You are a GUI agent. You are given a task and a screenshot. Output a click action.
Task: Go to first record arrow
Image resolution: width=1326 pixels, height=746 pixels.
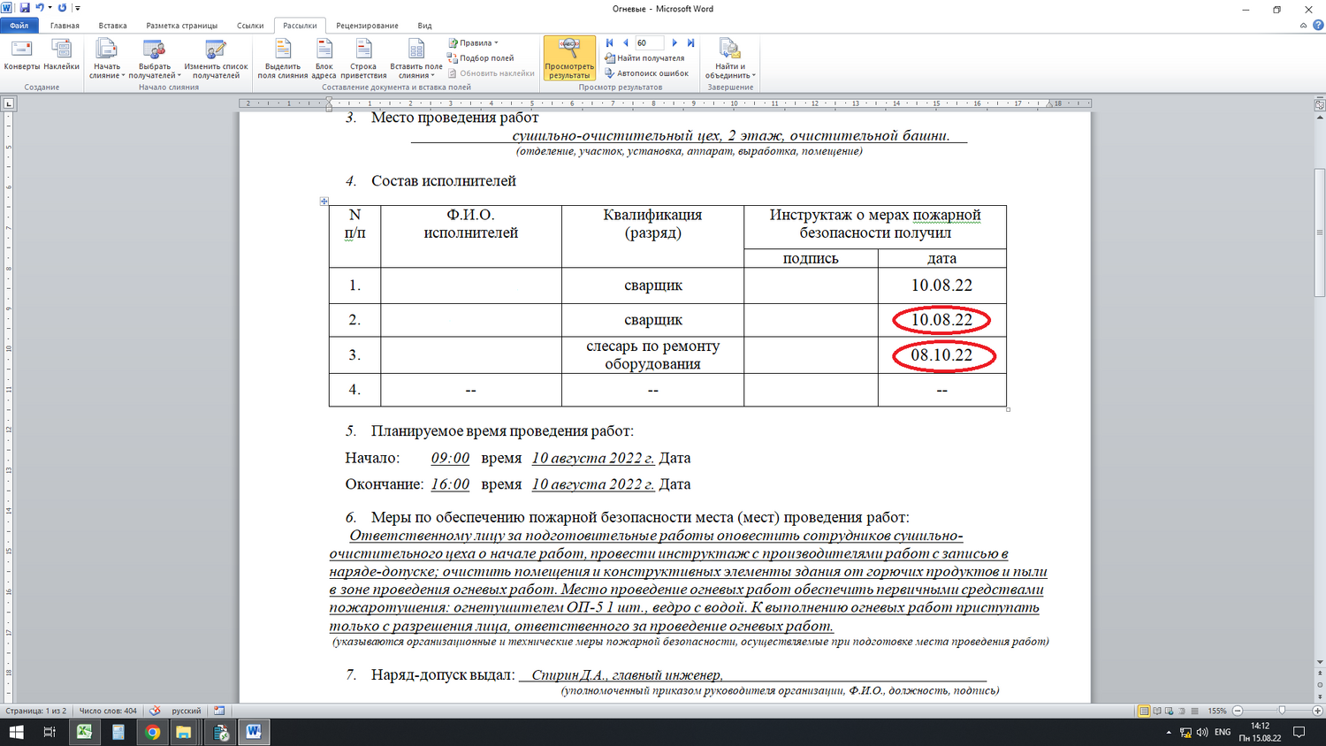click(x=609, y=42)
